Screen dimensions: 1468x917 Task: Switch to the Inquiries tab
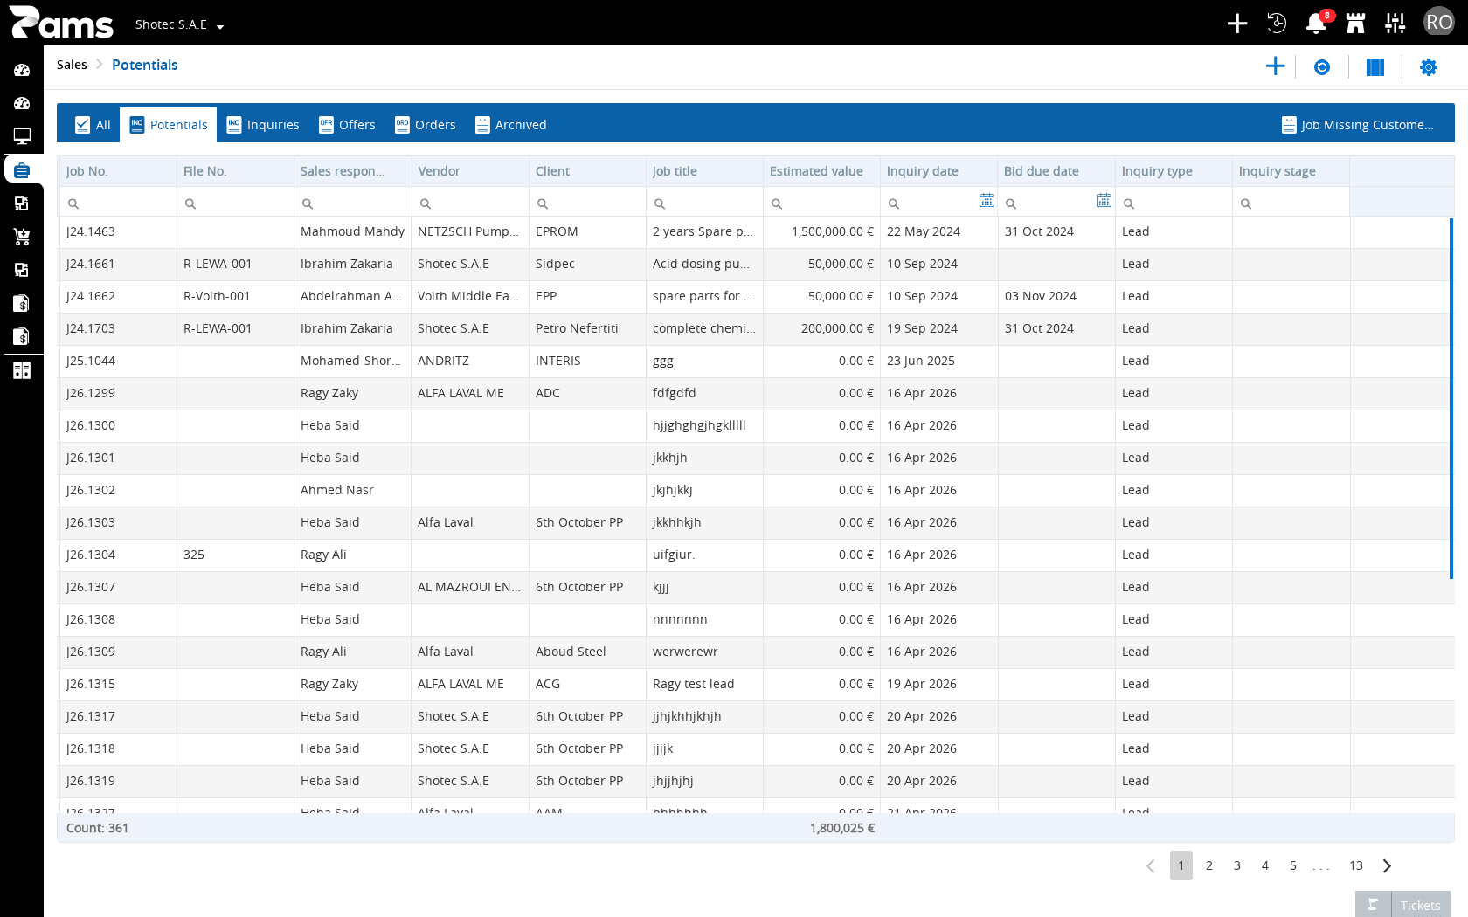point(263,125)
